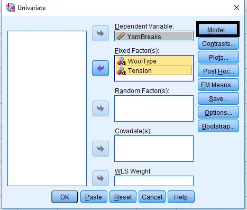Select WoolType in Fixed Factor(s) list
Screen dimensions: 247x210
point(154,61)
